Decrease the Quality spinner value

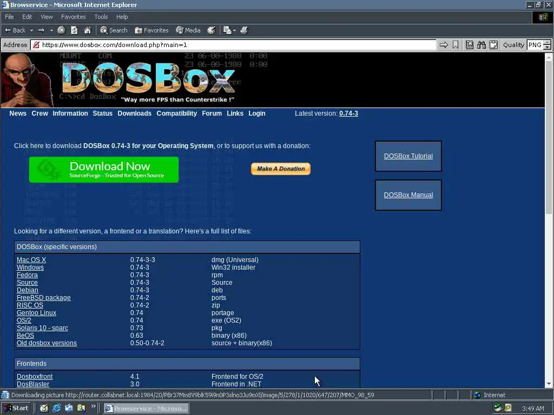pos(547,48)
